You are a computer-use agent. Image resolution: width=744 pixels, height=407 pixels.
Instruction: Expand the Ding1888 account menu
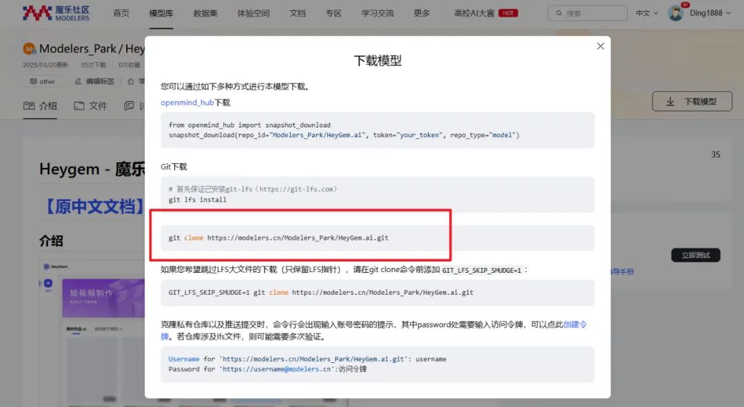click(x=710, y=13)
